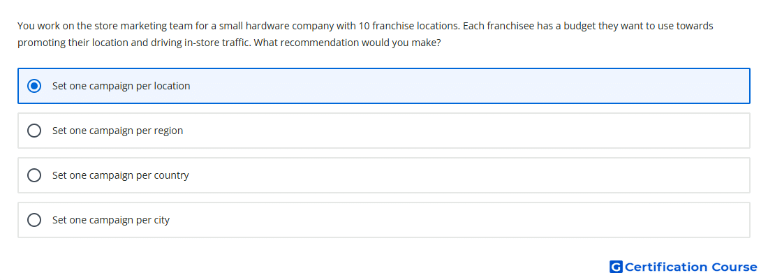Click the region answer option card
Viewport: 768px width, 280px height.
click(384, 131)
